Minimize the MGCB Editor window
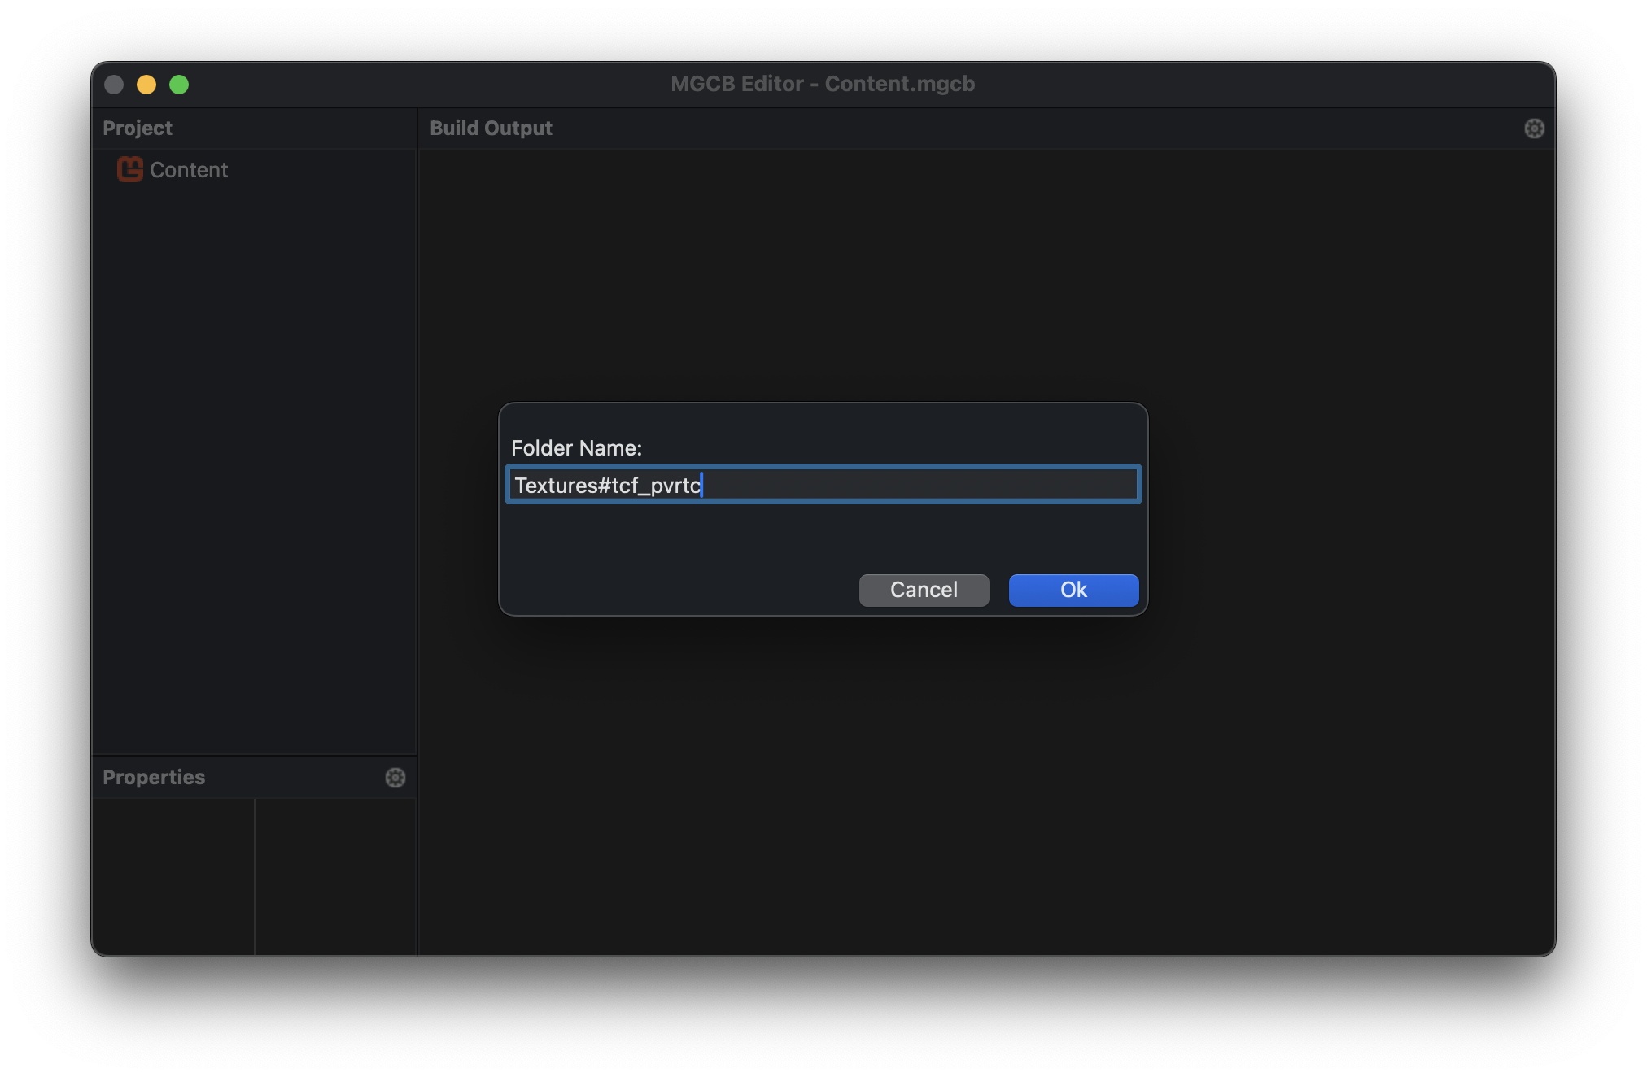 point(146,85)
